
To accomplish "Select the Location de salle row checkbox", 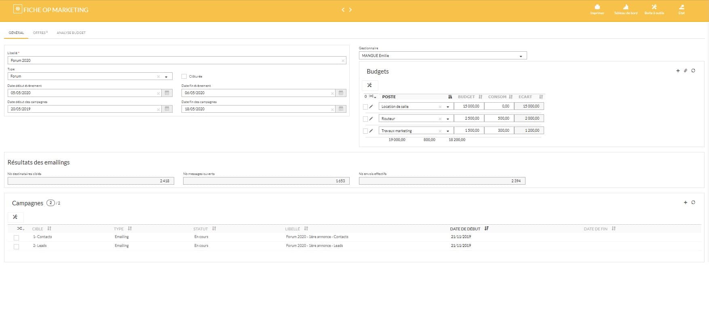I will coord(365,107).
